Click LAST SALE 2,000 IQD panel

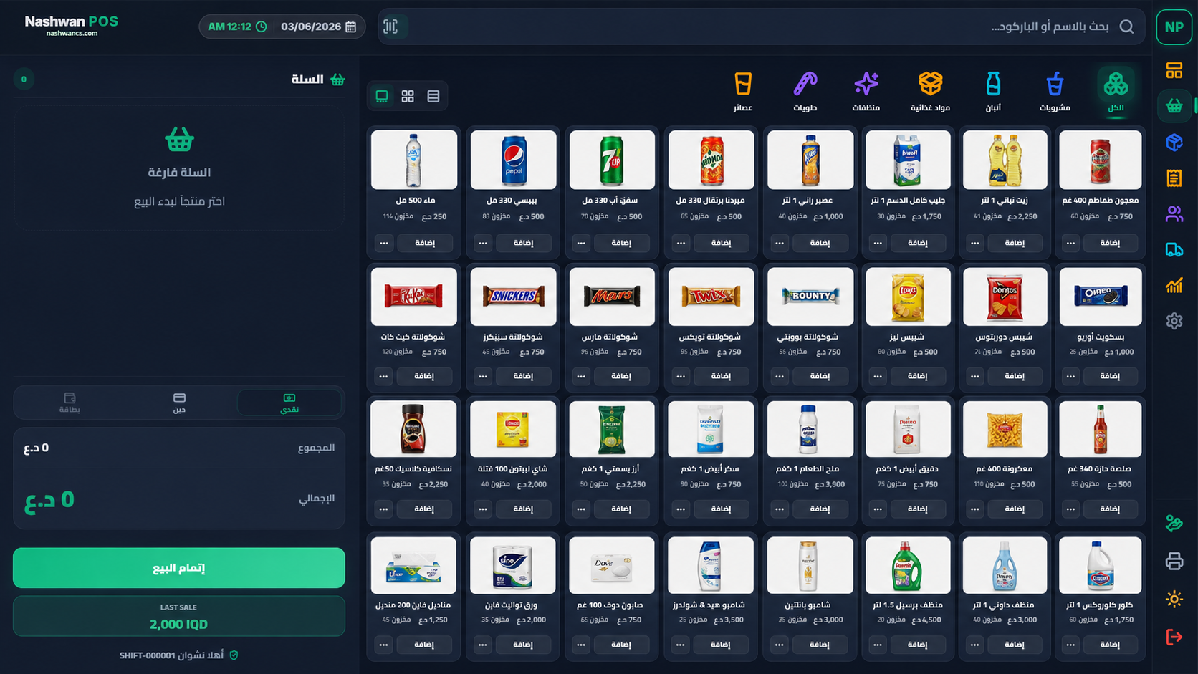pyautogui.click(x=179, y=616)
